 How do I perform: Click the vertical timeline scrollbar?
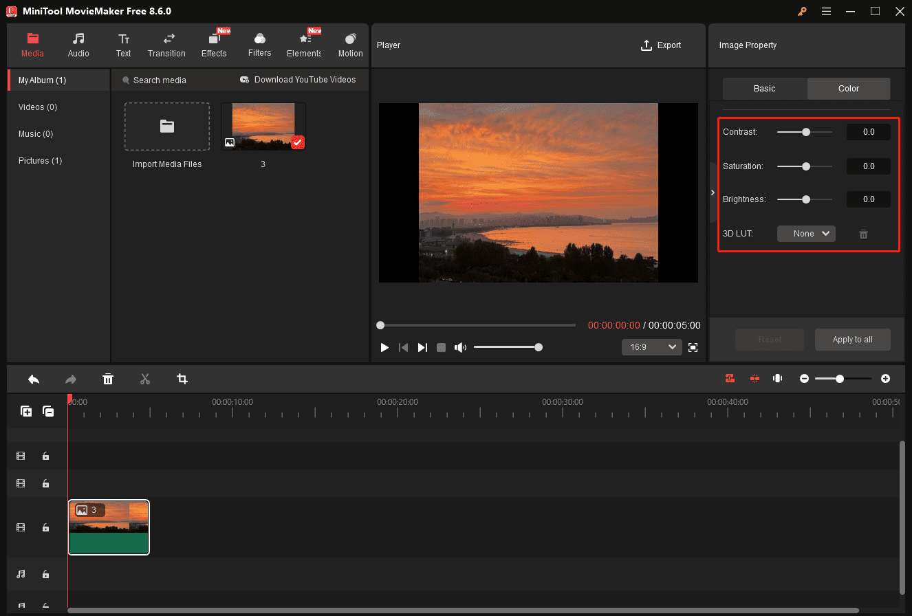point(902,517)
